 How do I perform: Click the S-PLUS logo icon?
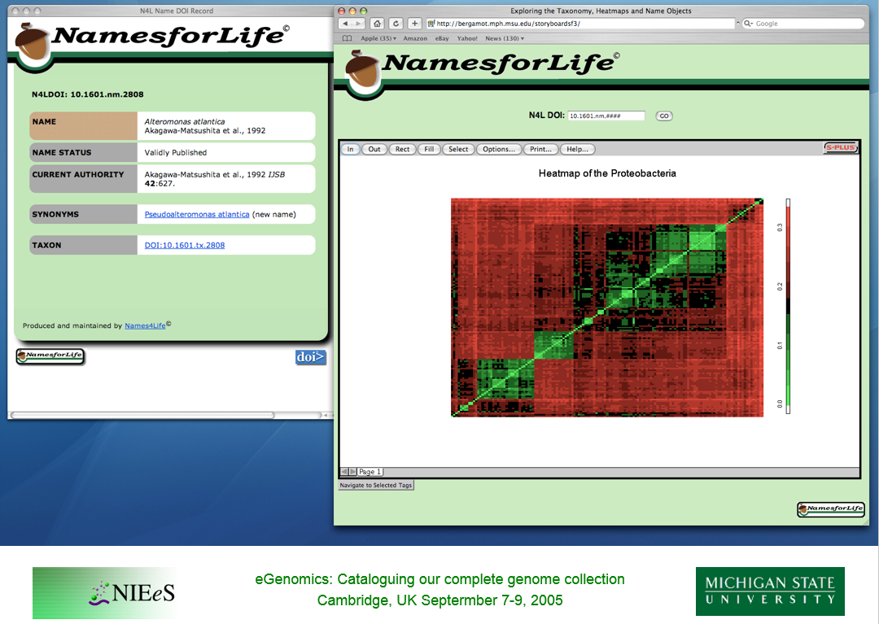pyautogui.click(x=840, y=147)
